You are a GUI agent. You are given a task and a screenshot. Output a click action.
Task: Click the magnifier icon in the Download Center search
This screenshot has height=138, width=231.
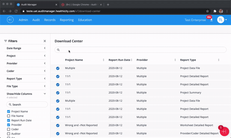coord(58,50)
